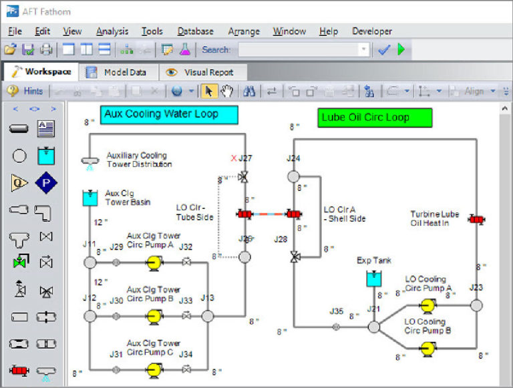Open the Analysis menu
This screenshot has height=388, width=513.
pos(112,31)
